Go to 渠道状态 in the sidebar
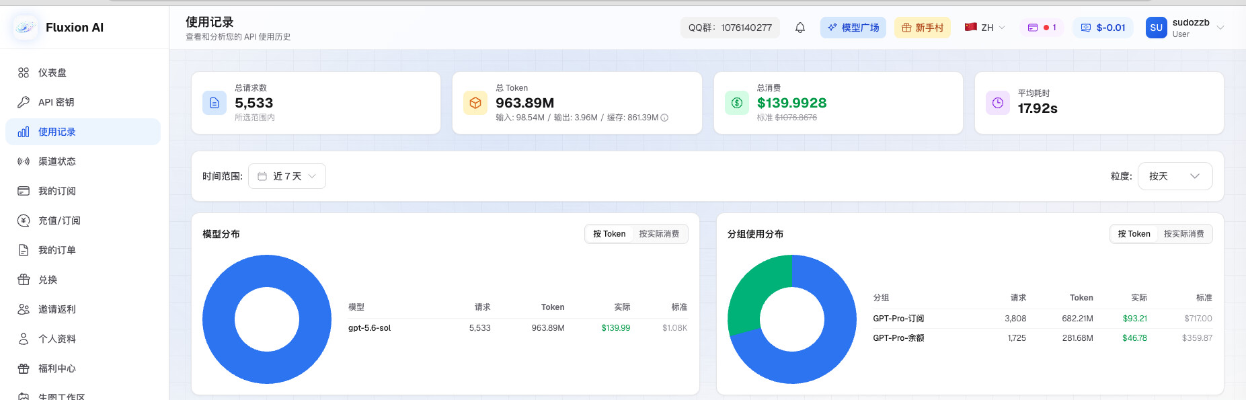Image resolution: width=1246 pixels, height=400 pixels. coord(83,161)
